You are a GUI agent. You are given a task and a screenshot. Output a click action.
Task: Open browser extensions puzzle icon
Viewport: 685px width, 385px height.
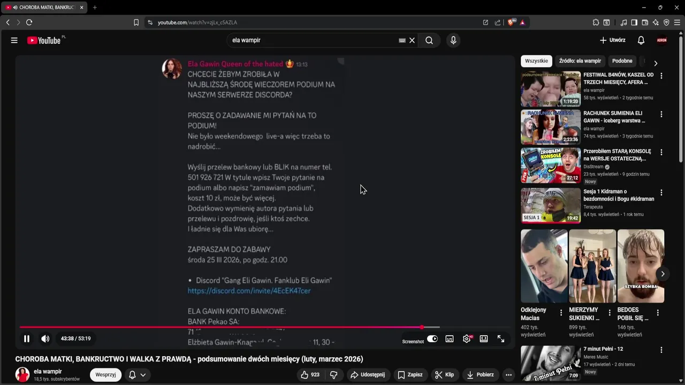[x=596, y=22]
